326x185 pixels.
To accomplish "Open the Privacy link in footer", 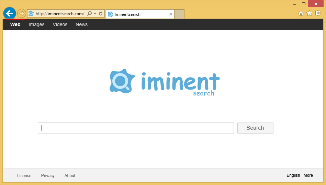I will tap(48, 176).
